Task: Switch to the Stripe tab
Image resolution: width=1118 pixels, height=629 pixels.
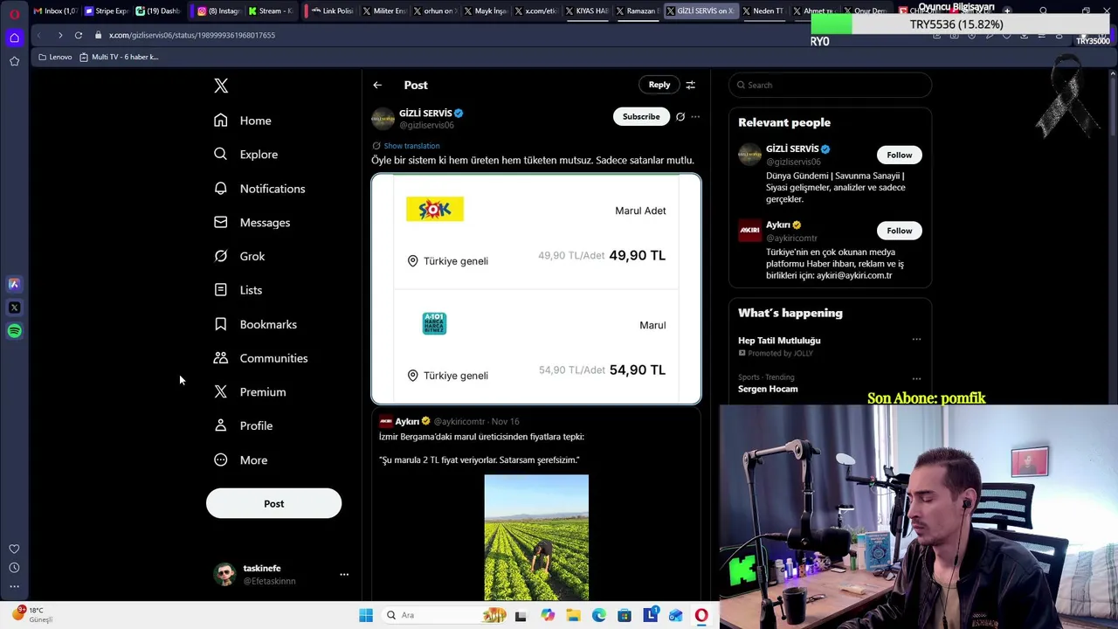Action: 106,10
